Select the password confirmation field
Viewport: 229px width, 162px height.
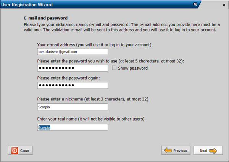tap(73, 85)
